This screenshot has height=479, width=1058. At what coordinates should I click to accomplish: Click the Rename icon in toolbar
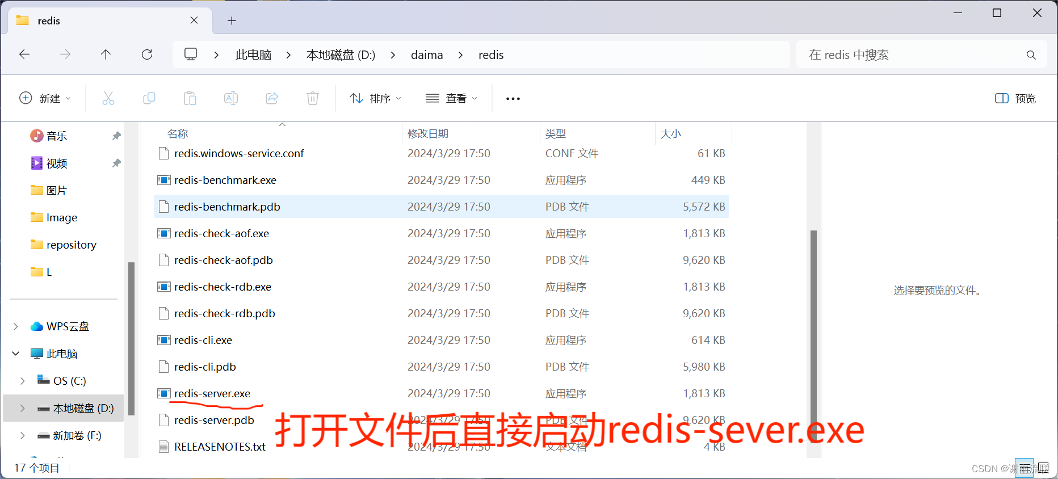pos(231,98)
